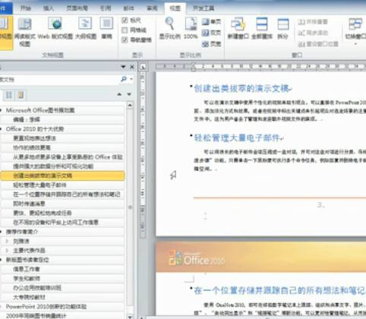The width and height of the screenshot is (366, 319).
Task: Open the 插入 (Insert) ribbon tab
Action: click(49, 8)
